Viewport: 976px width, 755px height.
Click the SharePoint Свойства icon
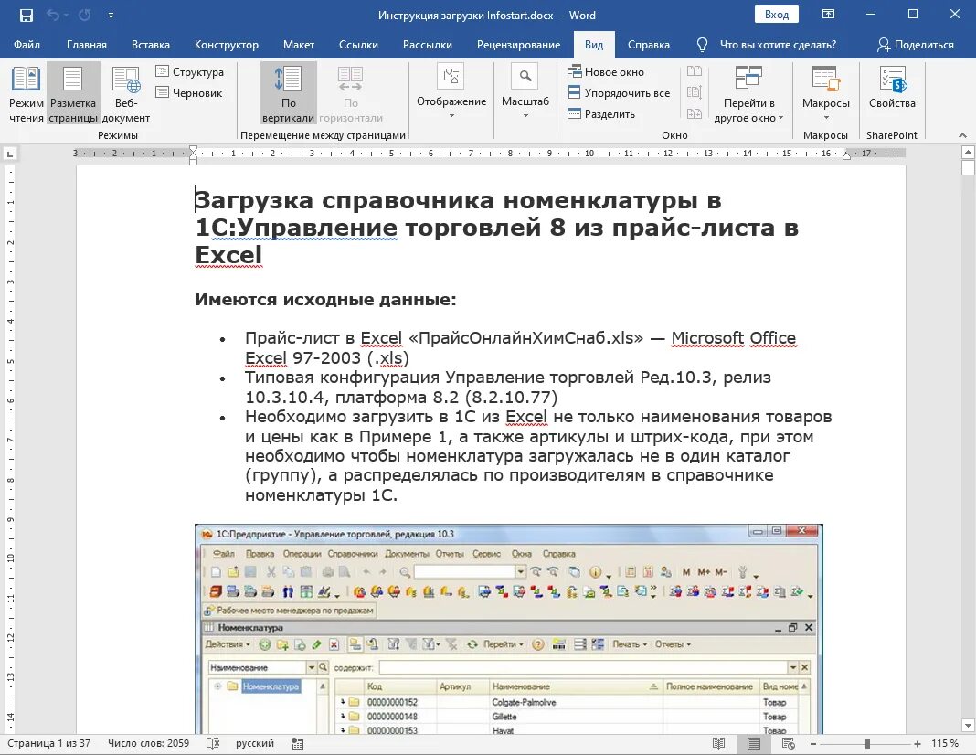(892, 88)
